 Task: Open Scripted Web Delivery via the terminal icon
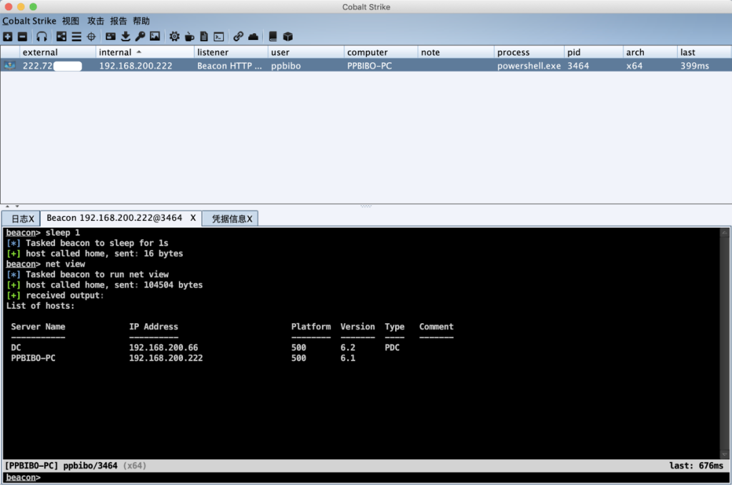[x=218, y=37]
